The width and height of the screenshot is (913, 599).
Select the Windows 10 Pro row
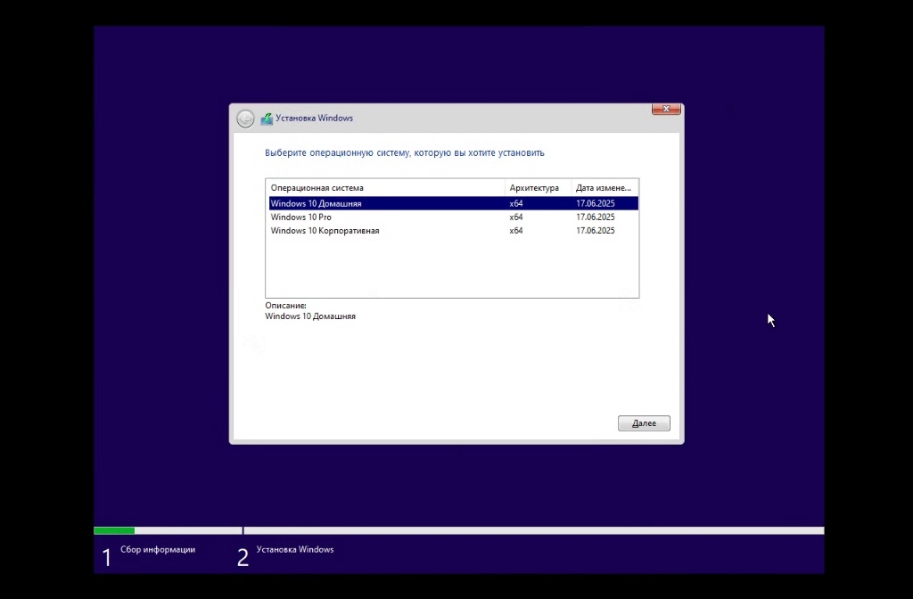tap(454, 217)
